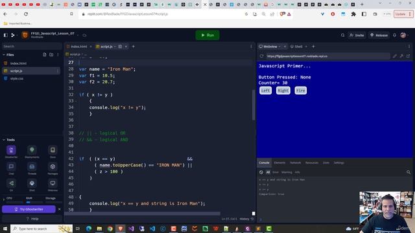Open the browser Extensions puzzle icon
Viewport: 415px width, 233px height.
click(x=353, y=14)
